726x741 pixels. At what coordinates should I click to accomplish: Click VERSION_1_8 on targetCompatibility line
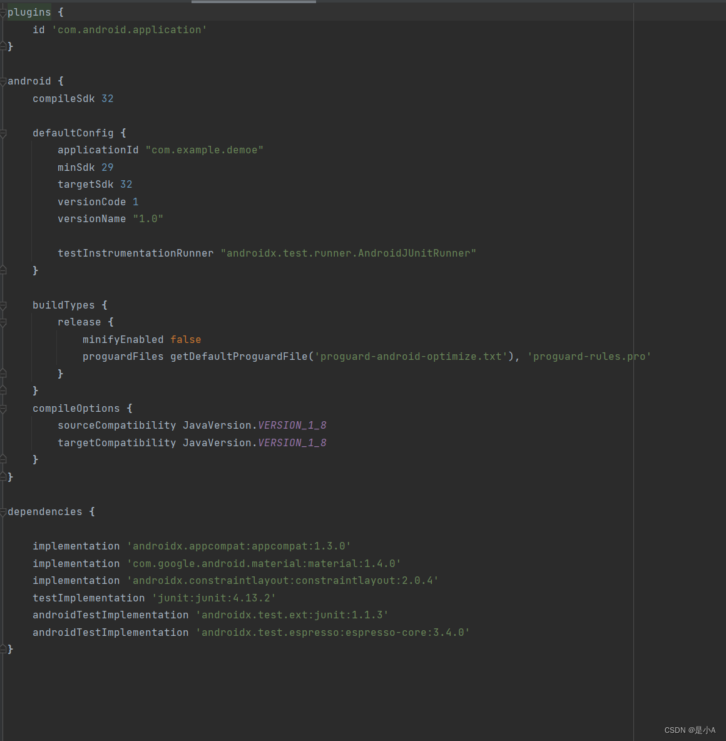click(292, 443)
